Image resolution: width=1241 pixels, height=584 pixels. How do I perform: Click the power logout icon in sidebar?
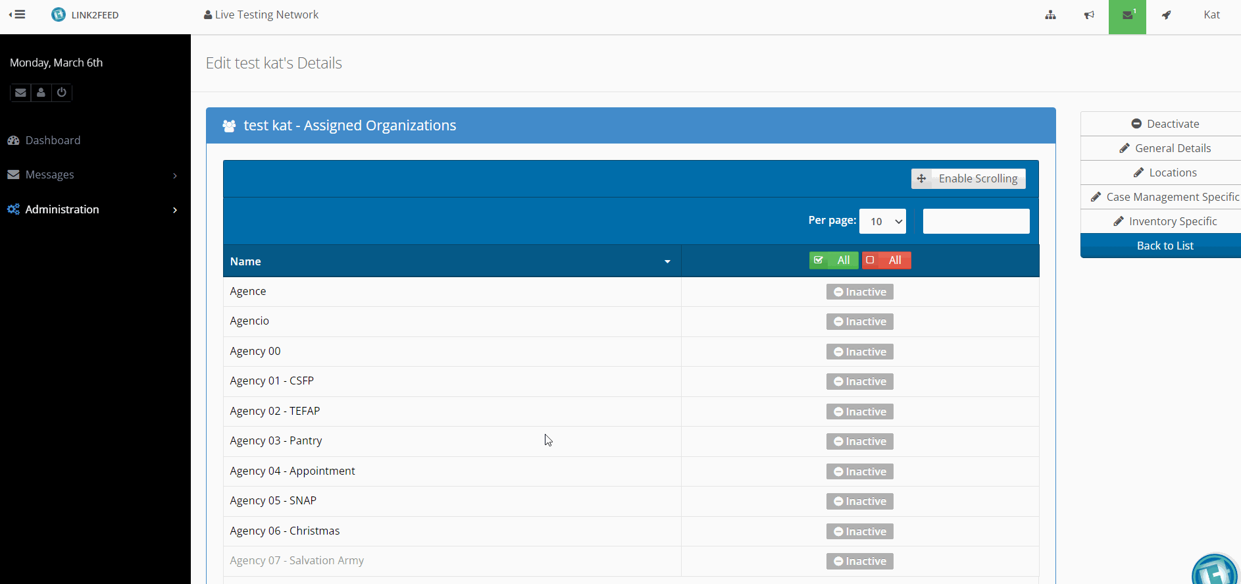(x=61, y=93)
